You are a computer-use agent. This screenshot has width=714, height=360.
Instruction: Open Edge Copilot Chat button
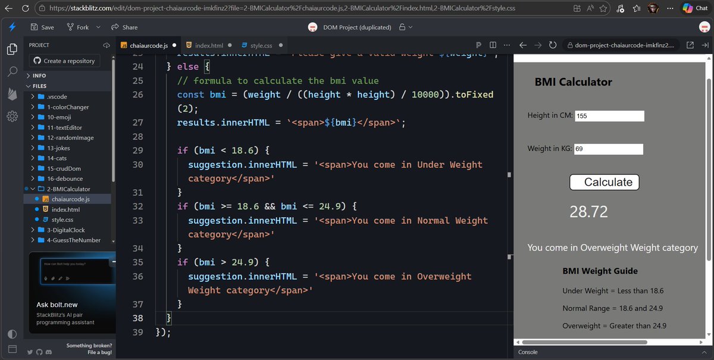[x=696, y=8]
